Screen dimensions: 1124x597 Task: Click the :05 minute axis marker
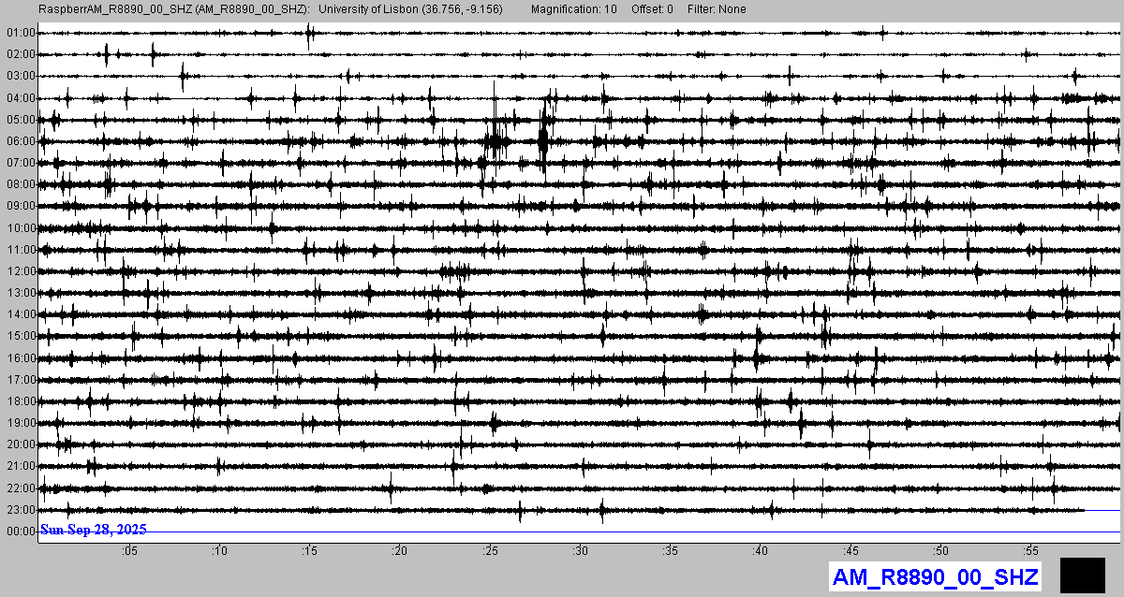coord(129,551)
